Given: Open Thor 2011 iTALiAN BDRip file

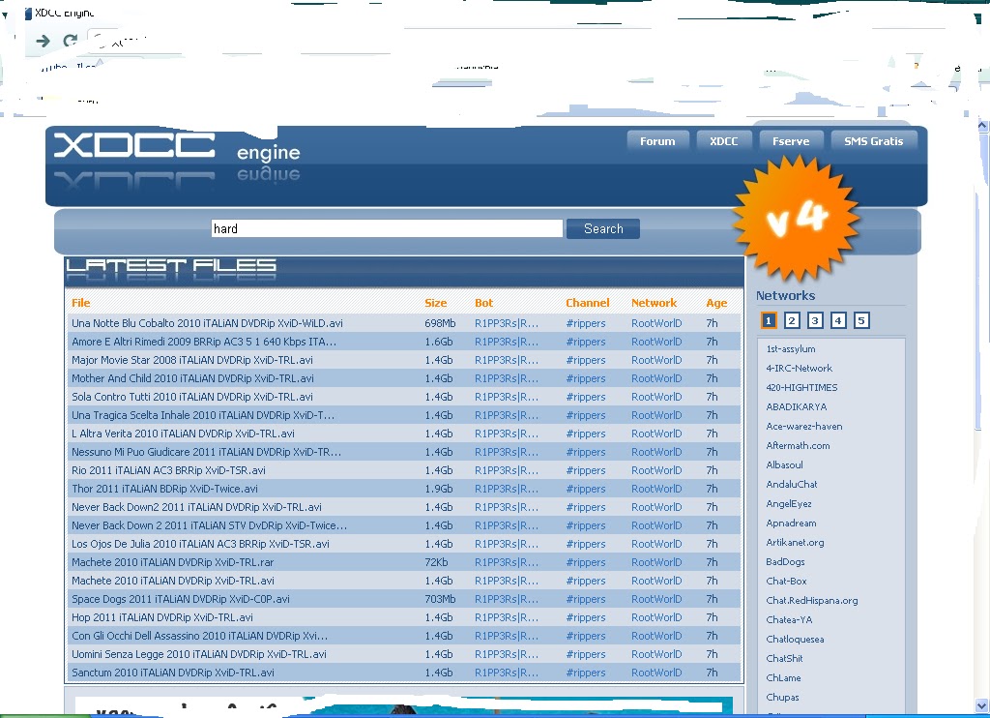Looking at the screenshot, I should (x=164, y=488).
